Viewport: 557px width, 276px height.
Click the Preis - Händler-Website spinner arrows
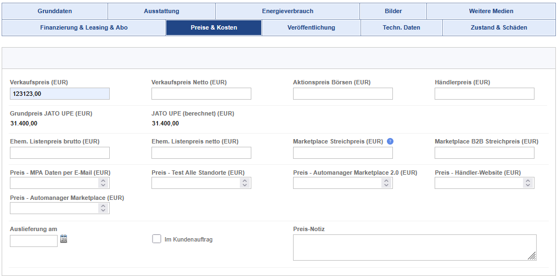coord(528,183)
